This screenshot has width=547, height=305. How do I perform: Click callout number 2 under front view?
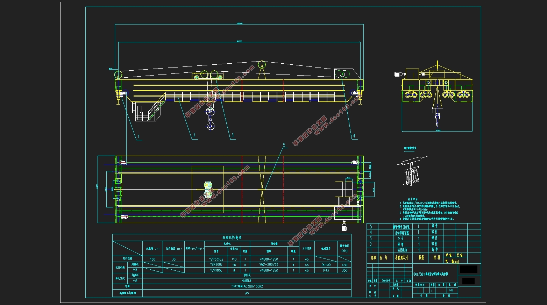point(194,135)
